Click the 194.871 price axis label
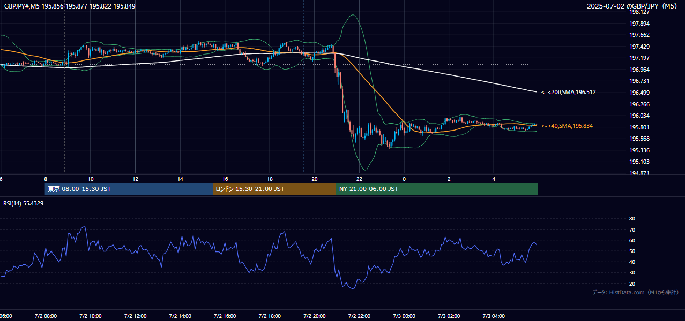The width and height of the screenshot is (685, 321). tap(639, 174)
